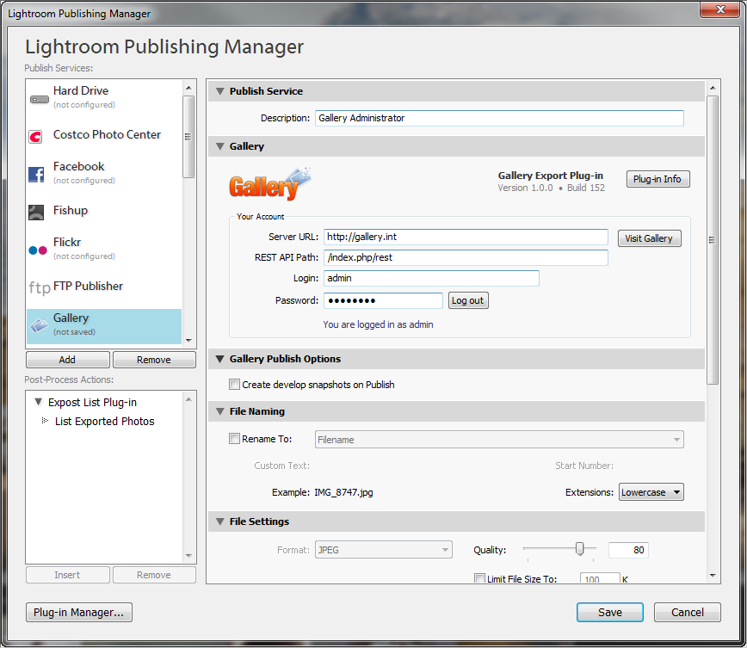Click the Fishup service icon
The image size is (747, 648).
[36, 213]
